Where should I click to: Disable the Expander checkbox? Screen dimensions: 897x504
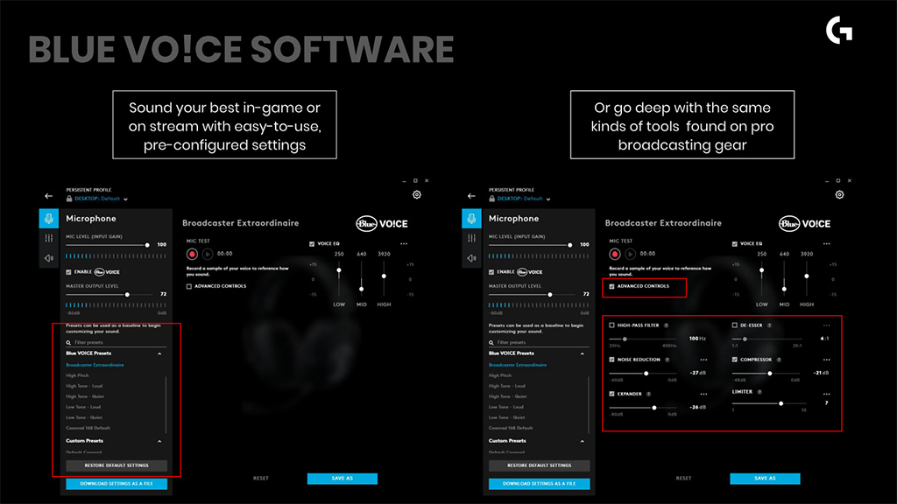tap(611, 394)
